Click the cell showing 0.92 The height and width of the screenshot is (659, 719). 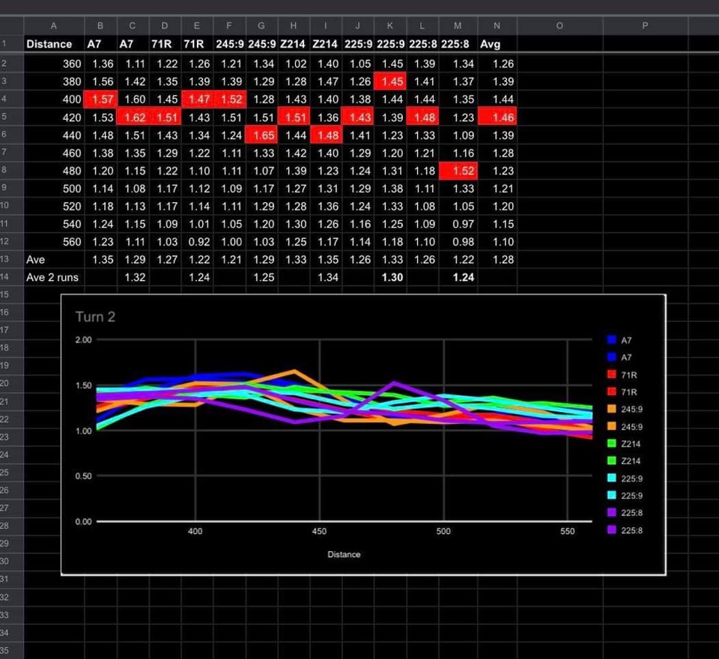click(197, 243)
